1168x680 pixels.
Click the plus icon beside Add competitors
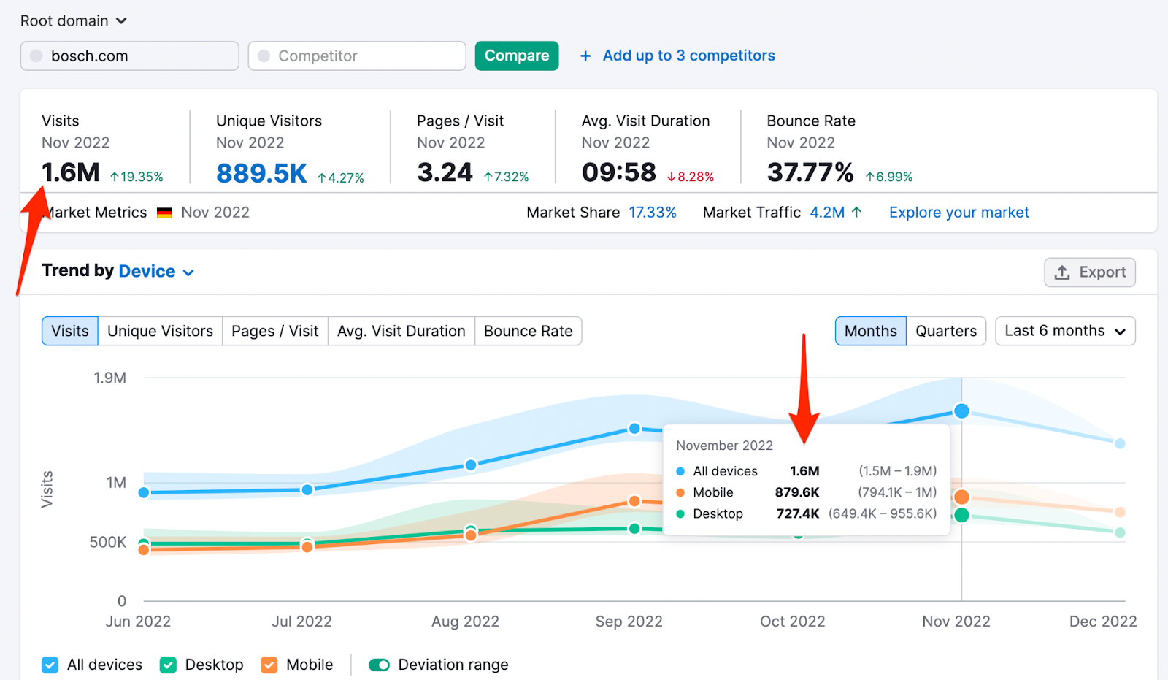(x=585, y=56)
